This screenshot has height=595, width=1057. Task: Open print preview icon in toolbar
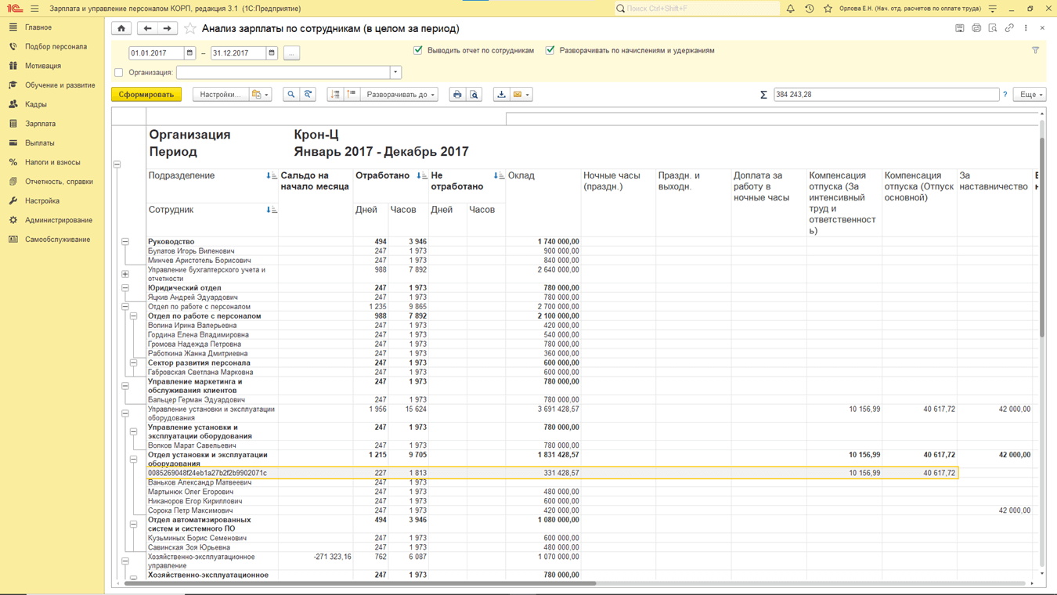tap(474, 95)
